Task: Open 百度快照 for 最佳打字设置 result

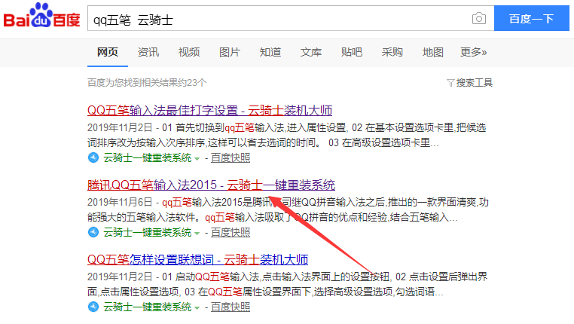Action: [231, 157]
